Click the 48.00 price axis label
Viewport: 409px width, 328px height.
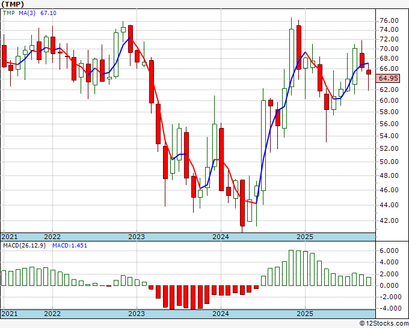389,175
